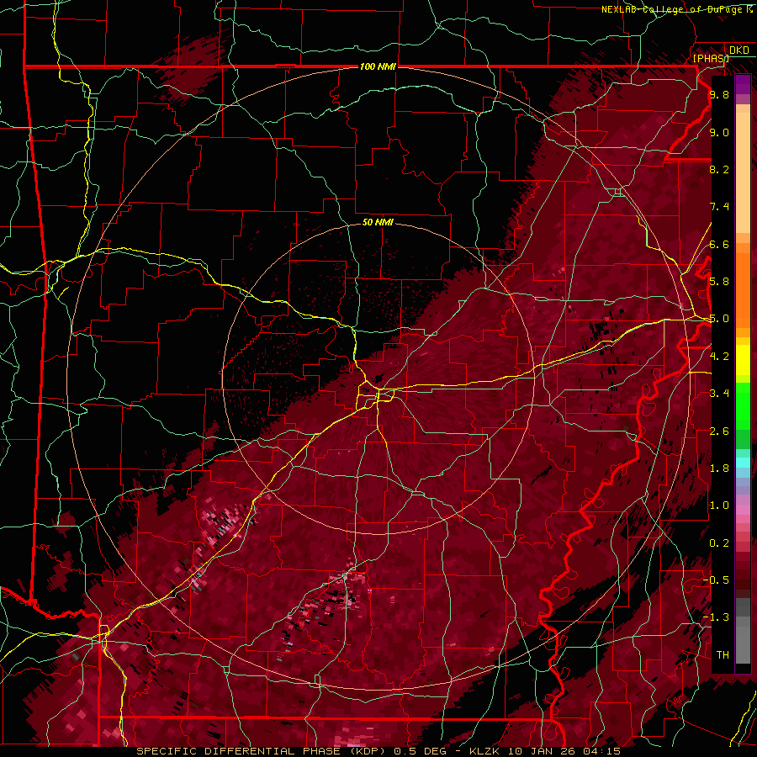
Task: Click the DKD label above the color scale
Action: [739, 50]
